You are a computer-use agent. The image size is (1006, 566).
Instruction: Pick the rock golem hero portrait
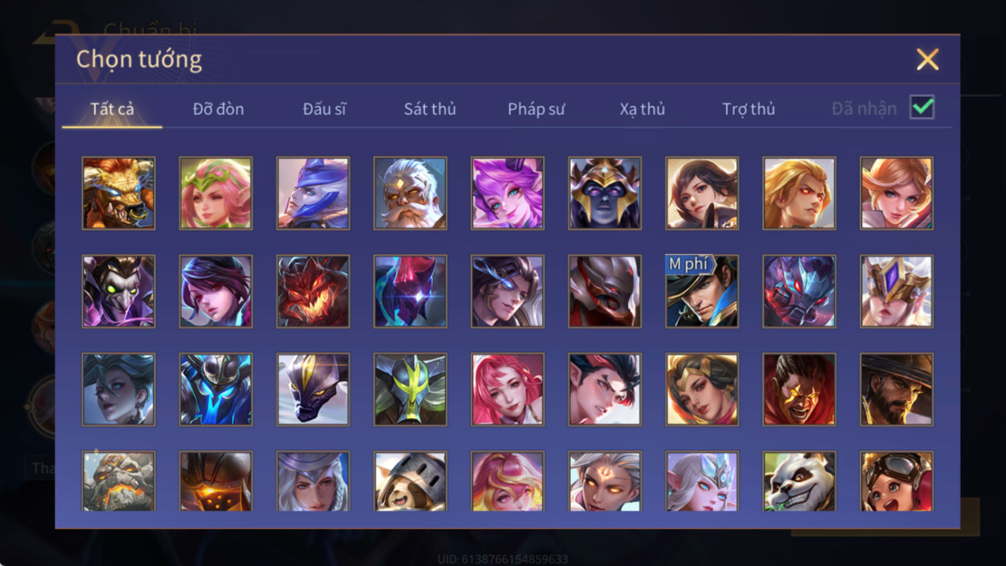(118, 481)
